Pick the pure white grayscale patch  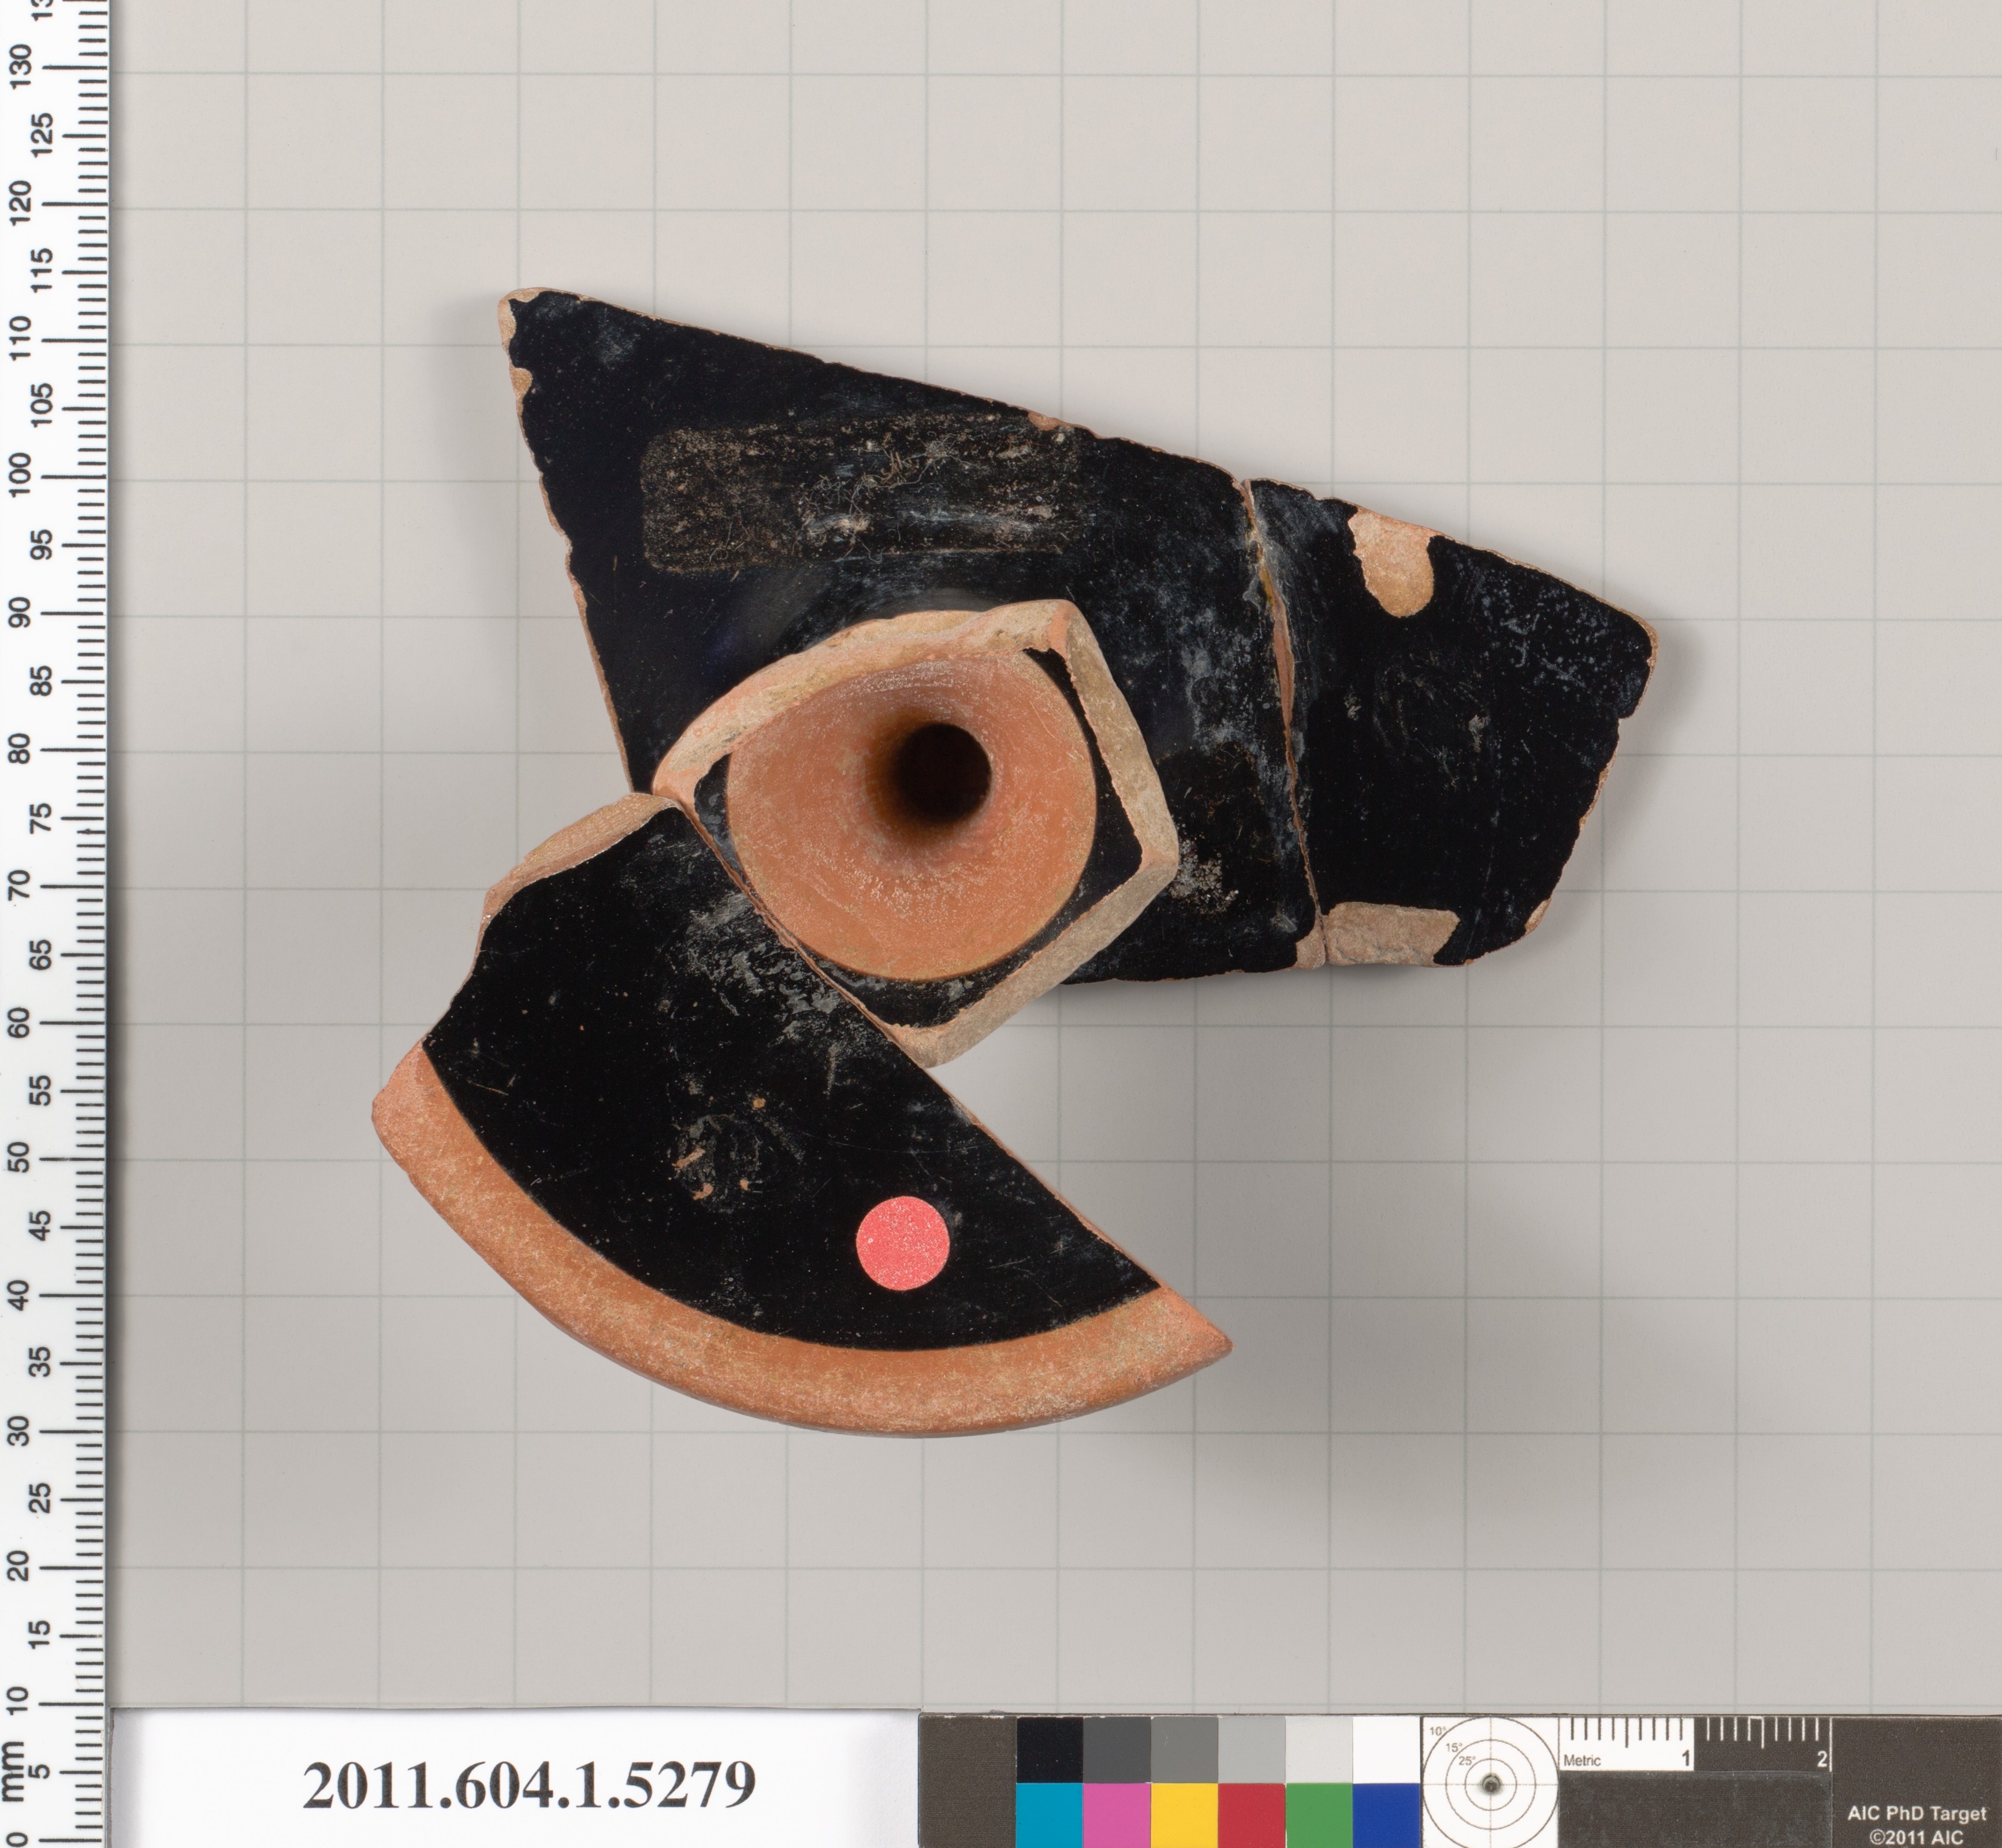coord(1386,1749)
